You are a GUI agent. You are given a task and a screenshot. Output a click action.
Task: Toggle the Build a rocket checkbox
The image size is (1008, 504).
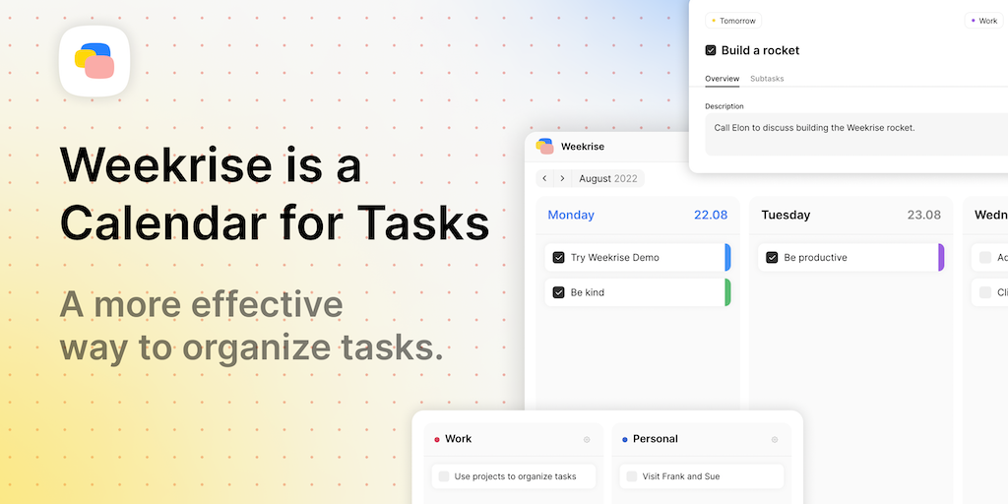tap(711, 50)
